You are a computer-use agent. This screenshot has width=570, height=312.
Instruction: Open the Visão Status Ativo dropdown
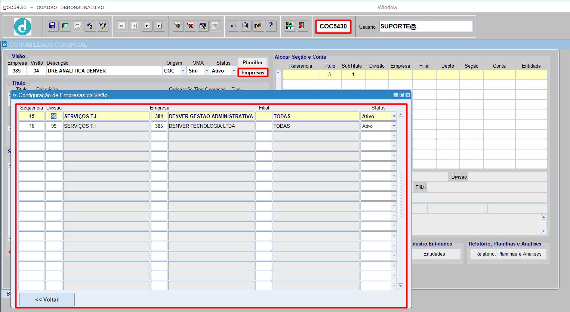click(234, 71)
